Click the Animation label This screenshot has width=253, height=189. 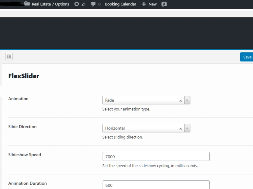point(18,99)
